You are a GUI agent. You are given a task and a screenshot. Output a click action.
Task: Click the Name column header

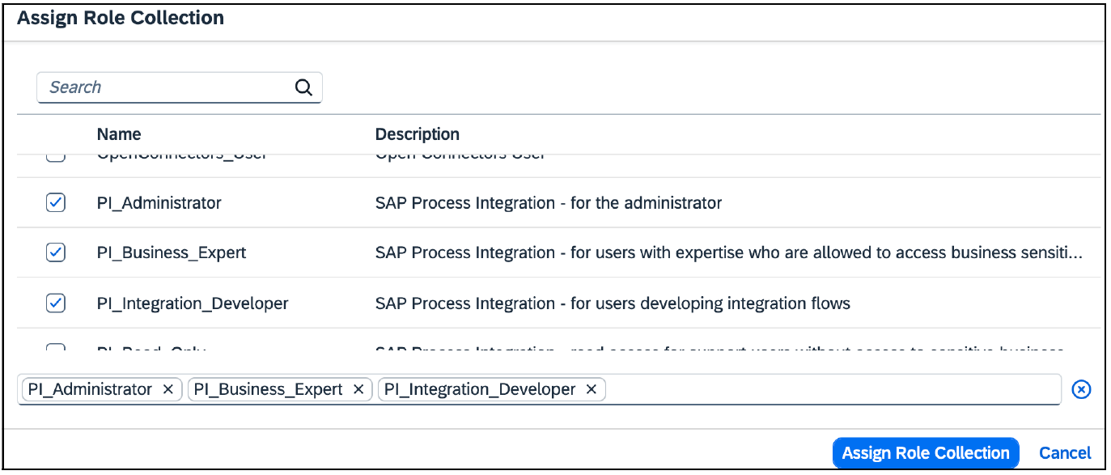[119, 134]
